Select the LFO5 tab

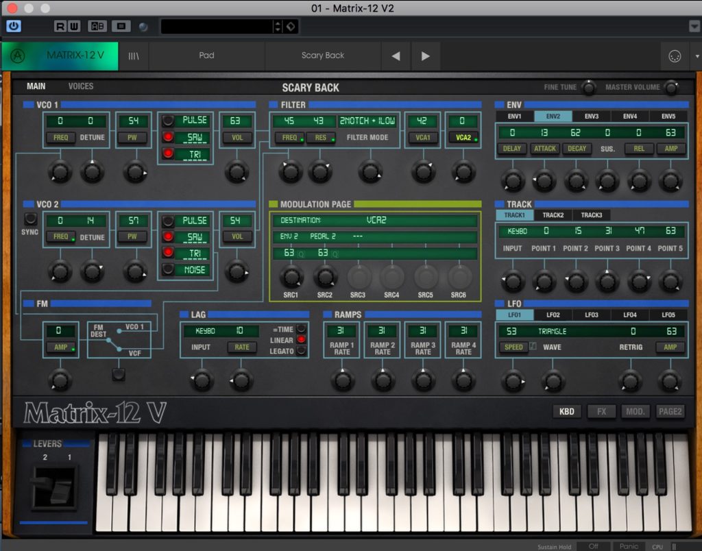coord(668,315)
